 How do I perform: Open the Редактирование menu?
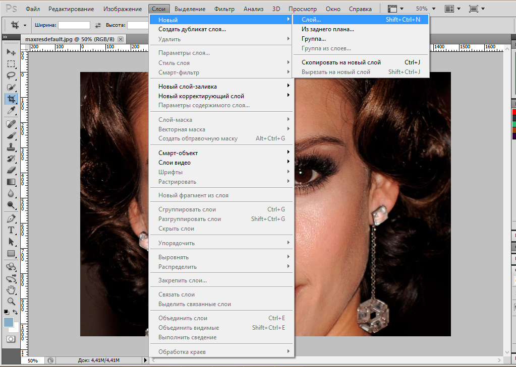point(71,9)
